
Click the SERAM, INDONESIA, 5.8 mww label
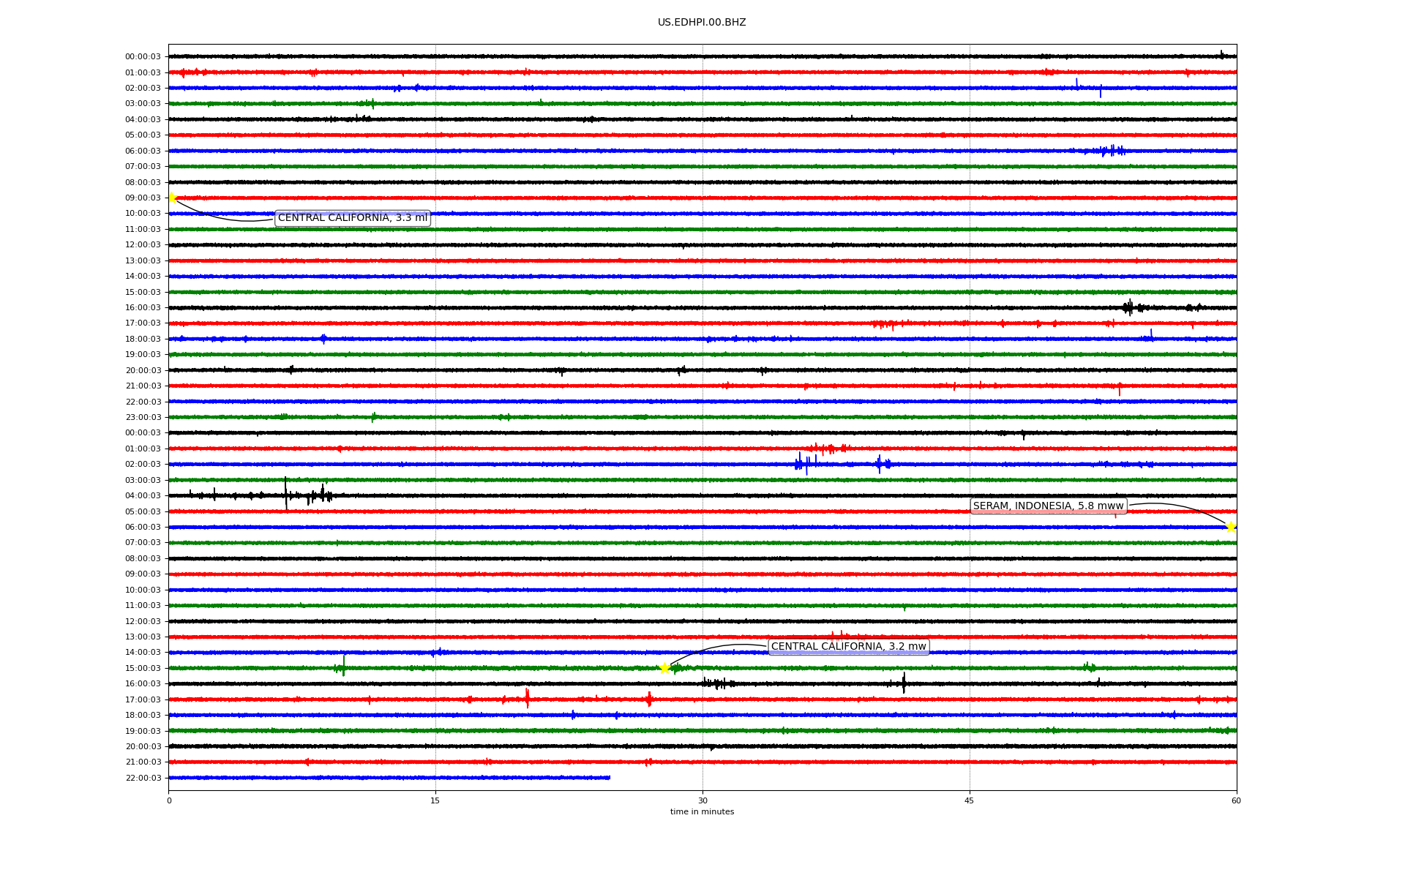1048,506
